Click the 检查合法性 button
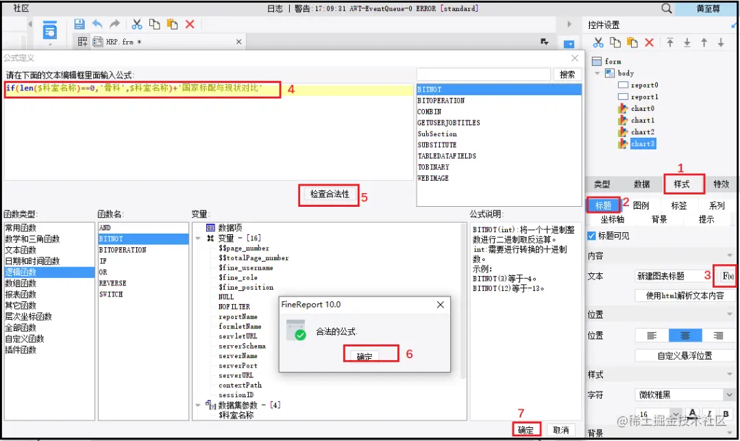This screenshot has height=441, width=740. coord(330,194)
